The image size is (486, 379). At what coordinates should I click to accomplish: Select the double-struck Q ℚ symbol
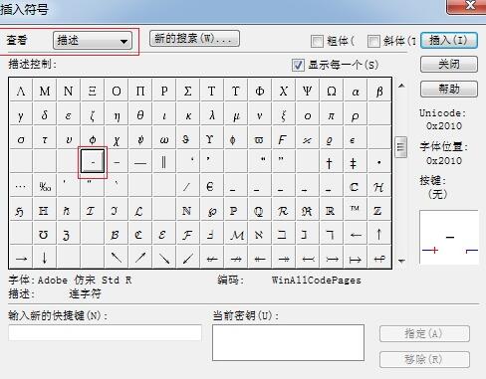point(260,210)
